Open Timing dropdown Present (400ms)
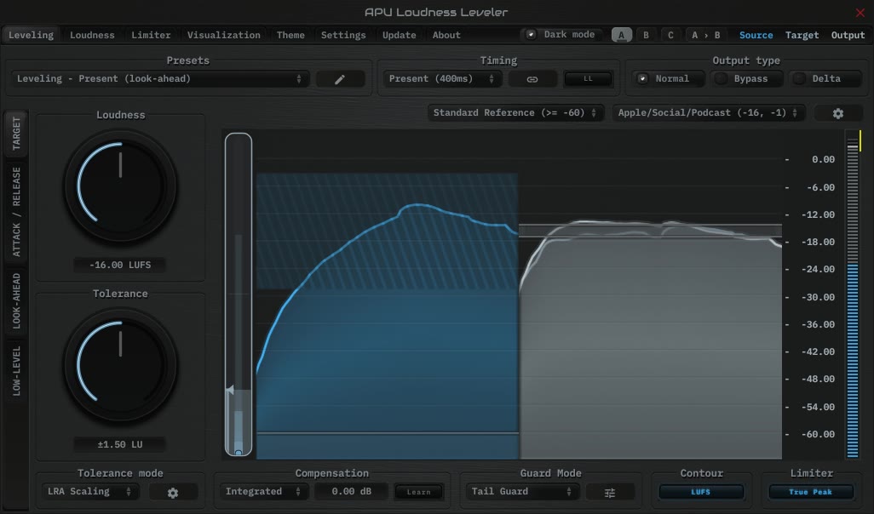This screenshot has height=514, width=874. pyautogui.click(x=442, y=79)
